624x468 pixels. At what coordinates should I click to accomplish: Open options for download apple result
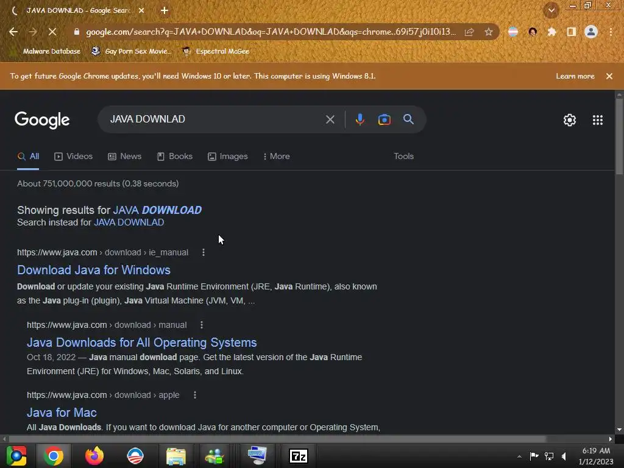(194, 395)
